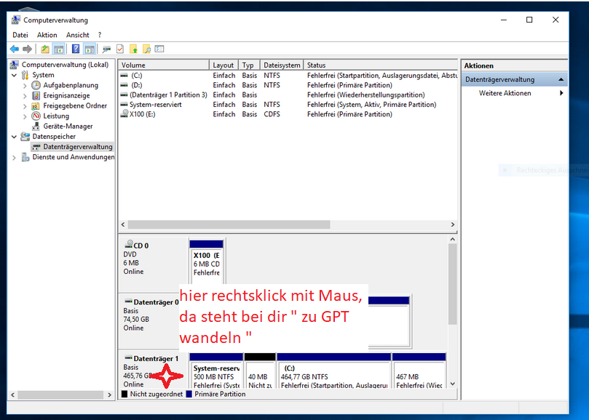Open the Datei menu
Image resolution: width=589 pixels, height=420 pixels.
20,35
